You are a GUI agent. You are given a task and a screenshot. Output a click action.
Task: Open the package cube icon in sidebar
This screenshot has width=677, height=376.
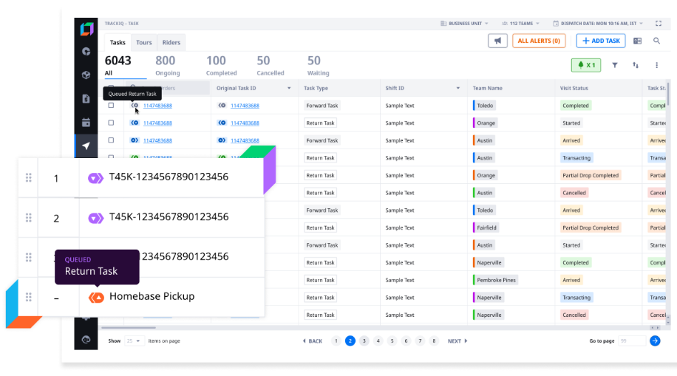[x=86, y=75]
